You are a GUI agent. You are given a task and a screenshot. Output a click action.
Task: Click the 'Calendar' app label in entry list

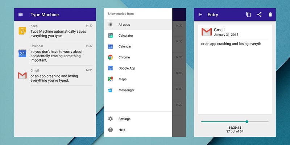point(37,46)
